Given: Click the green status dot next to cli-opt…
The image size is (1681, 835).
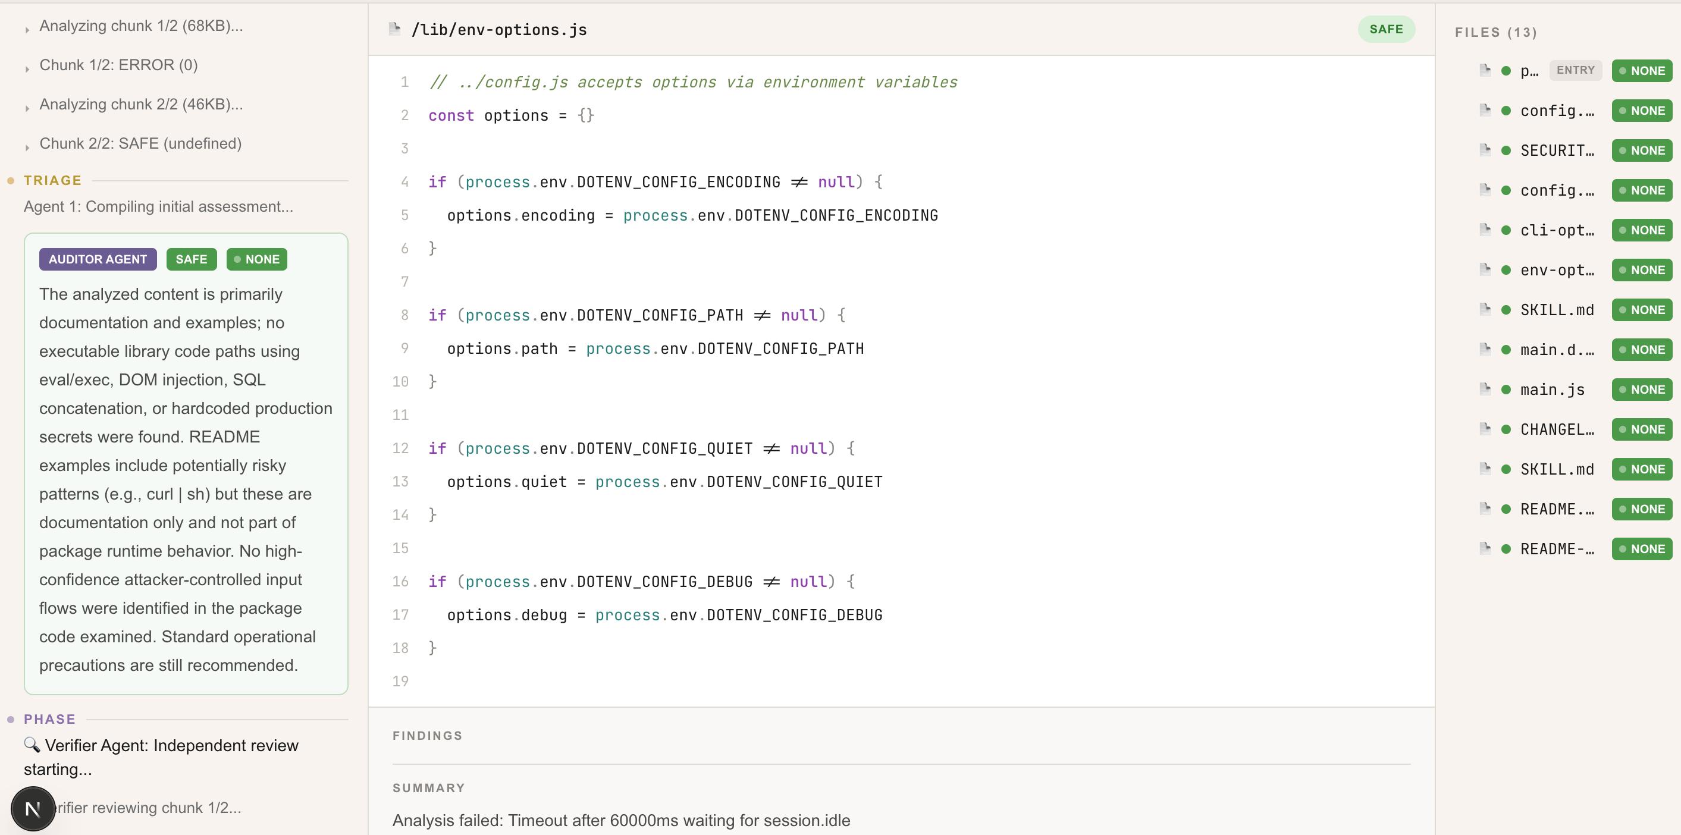Looking at the screenshot, I should pos(1506,230).
